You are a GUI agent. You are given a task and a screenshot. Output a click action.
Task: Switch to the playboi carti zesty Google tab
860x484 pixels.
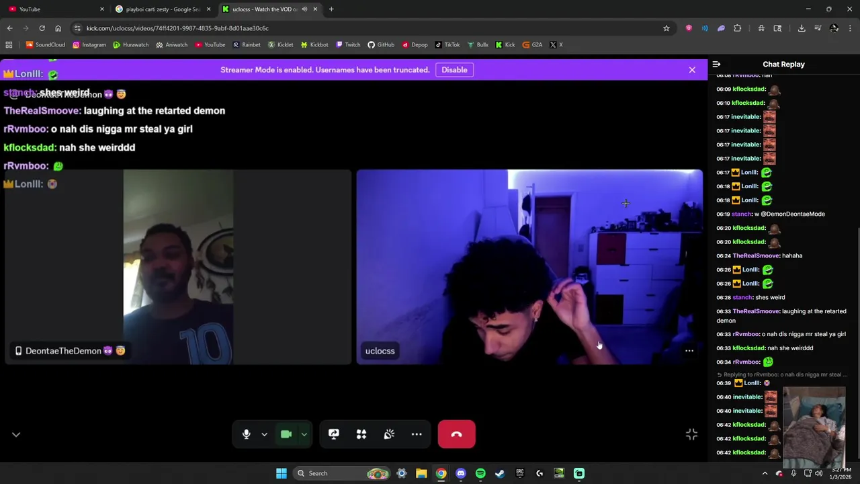pyautogui.click(x=163, y=9)
